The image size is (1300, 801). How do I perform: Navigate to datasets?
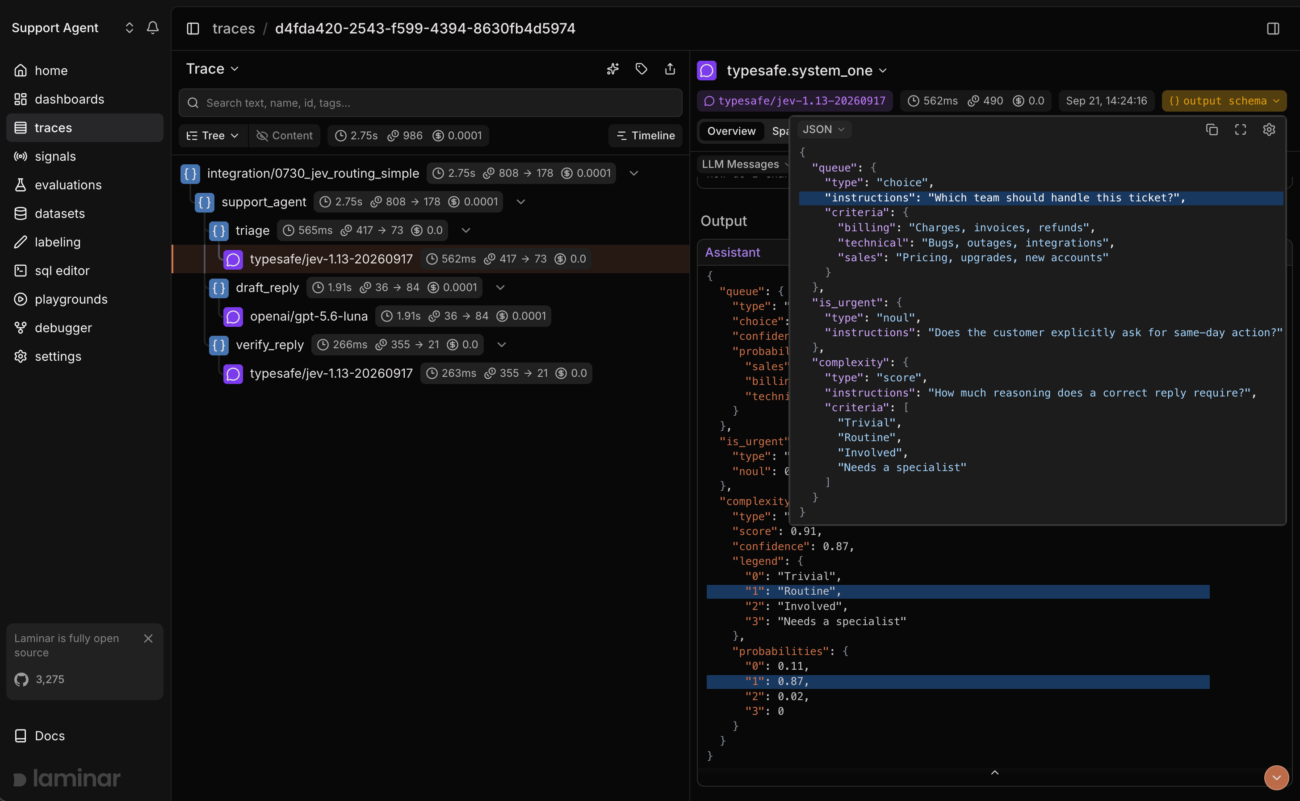click(85, 213)
